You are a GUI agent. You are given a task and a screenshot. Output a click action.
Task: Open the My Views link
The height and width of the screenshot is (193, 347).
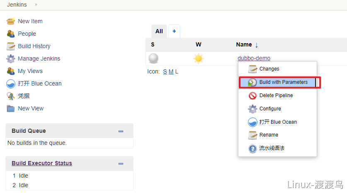[30, 71]
